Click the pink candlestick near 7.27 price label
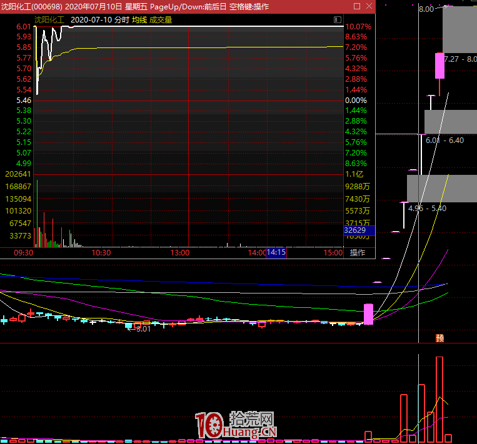This screenshot has width=477, height=444. (x=439, y=66)
